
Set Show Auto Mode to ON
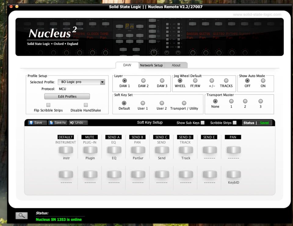click(263, 81)
